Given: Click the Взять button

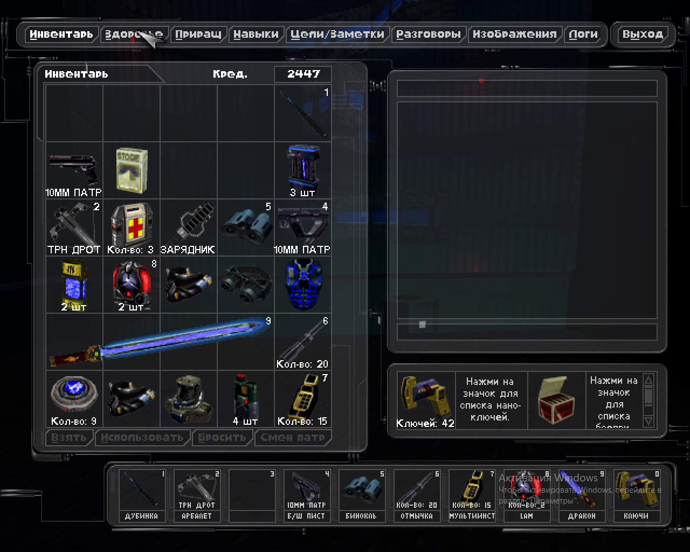Looking at the screenshot, I should coord(70,437).
